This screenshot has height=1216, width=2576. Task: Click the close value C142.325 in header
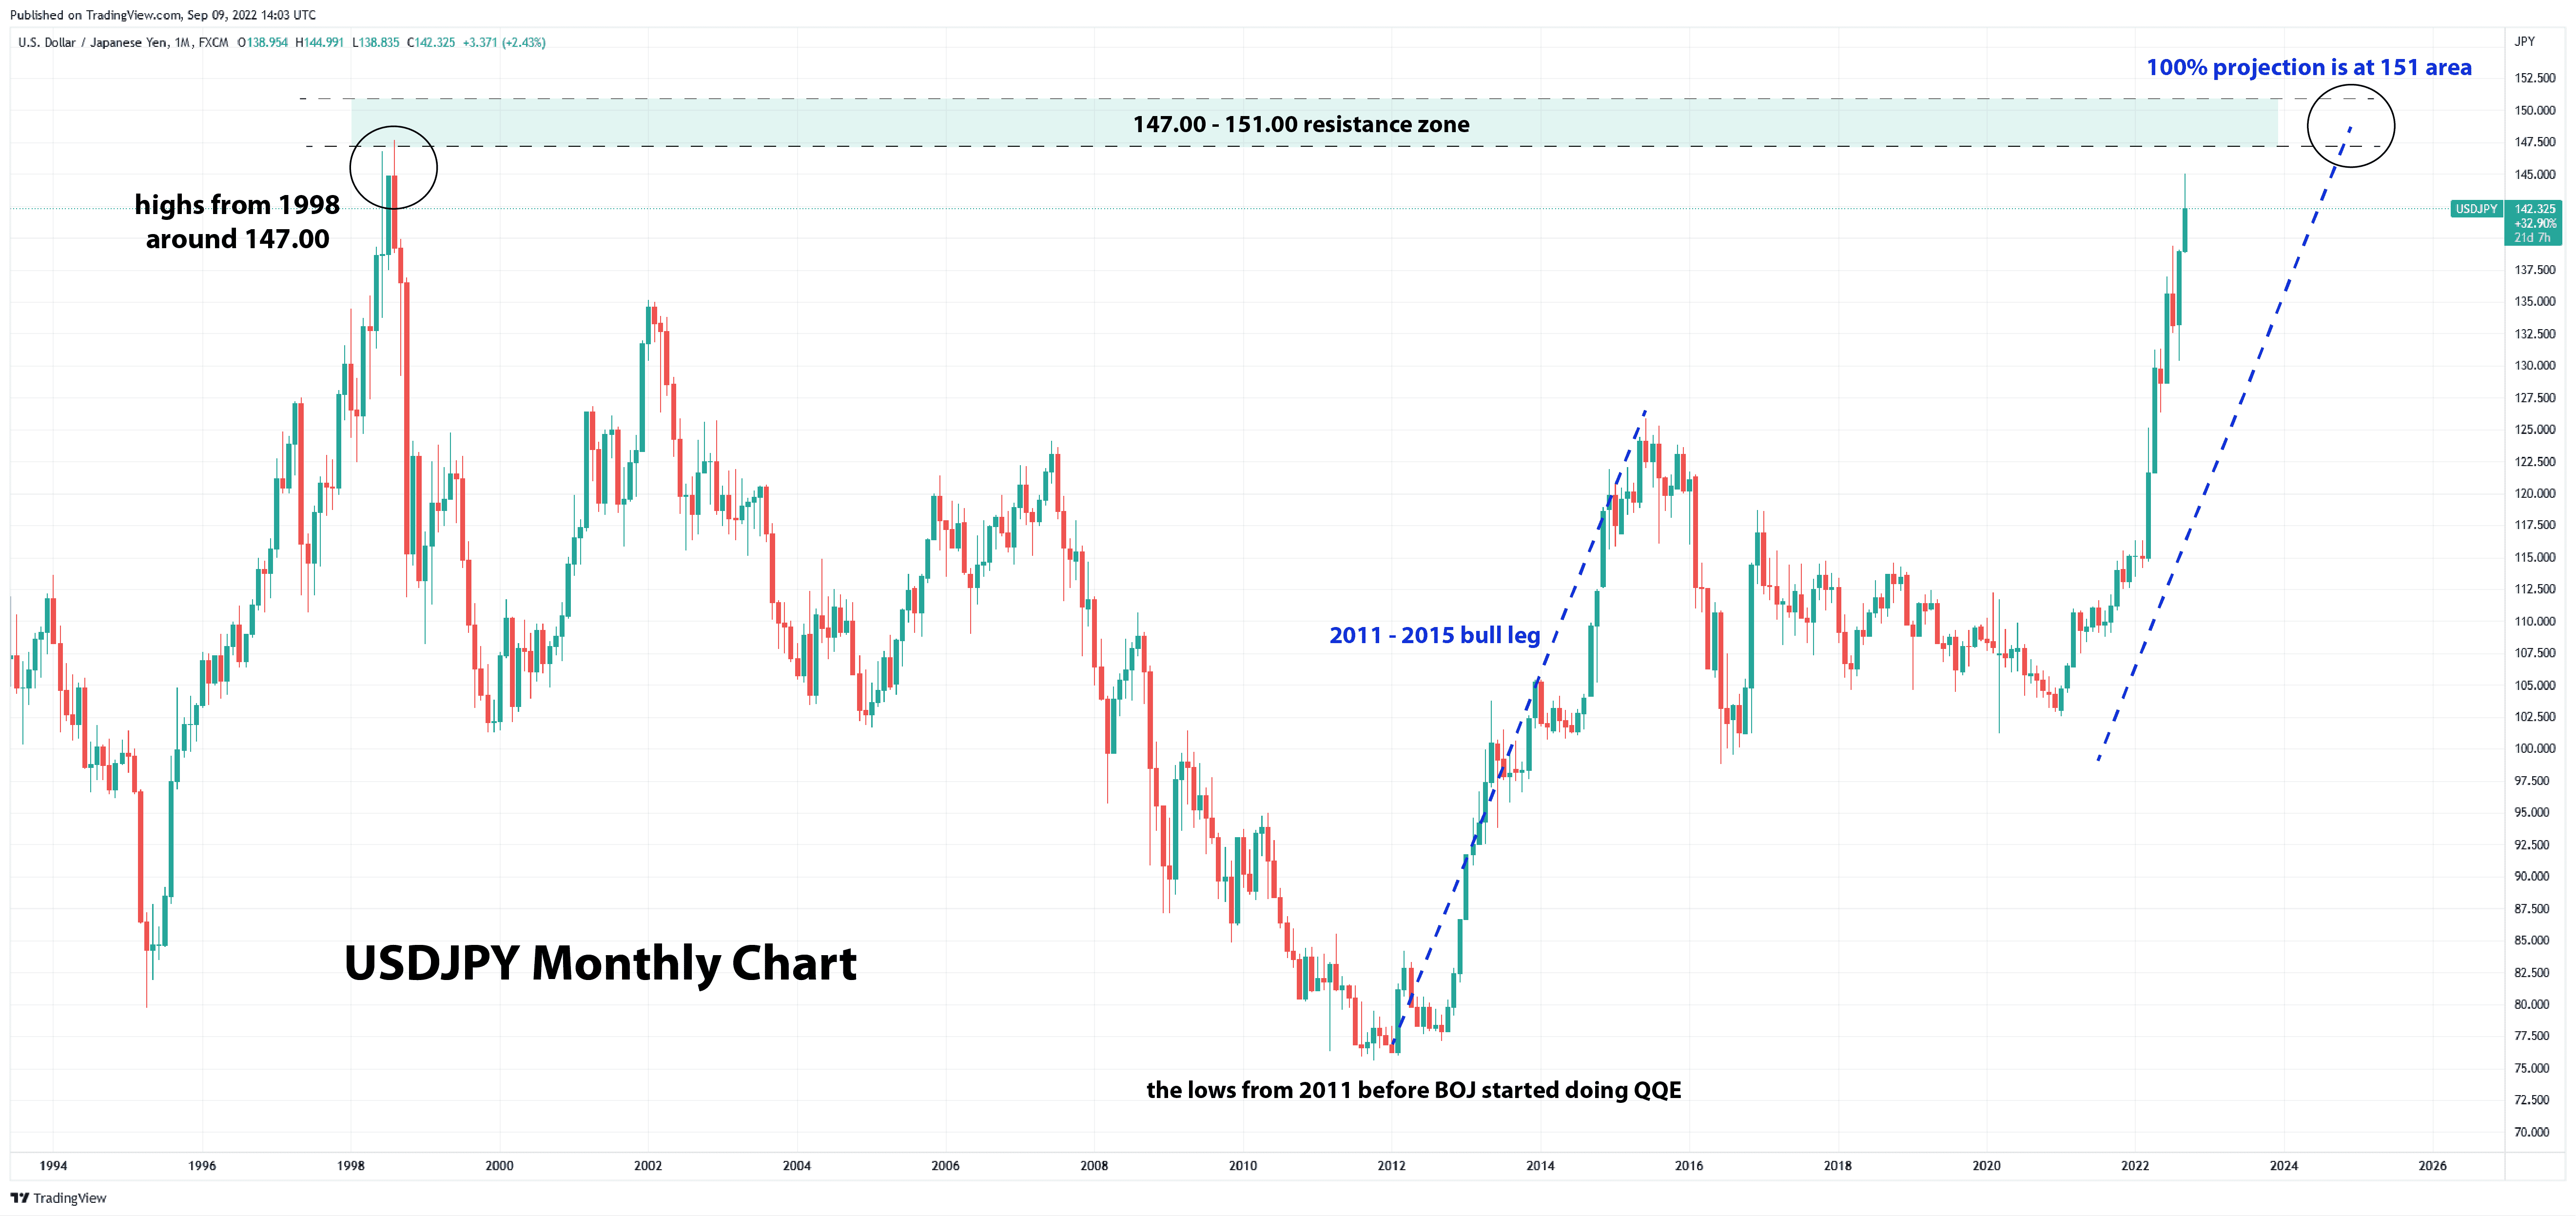(x=431, y=42)
